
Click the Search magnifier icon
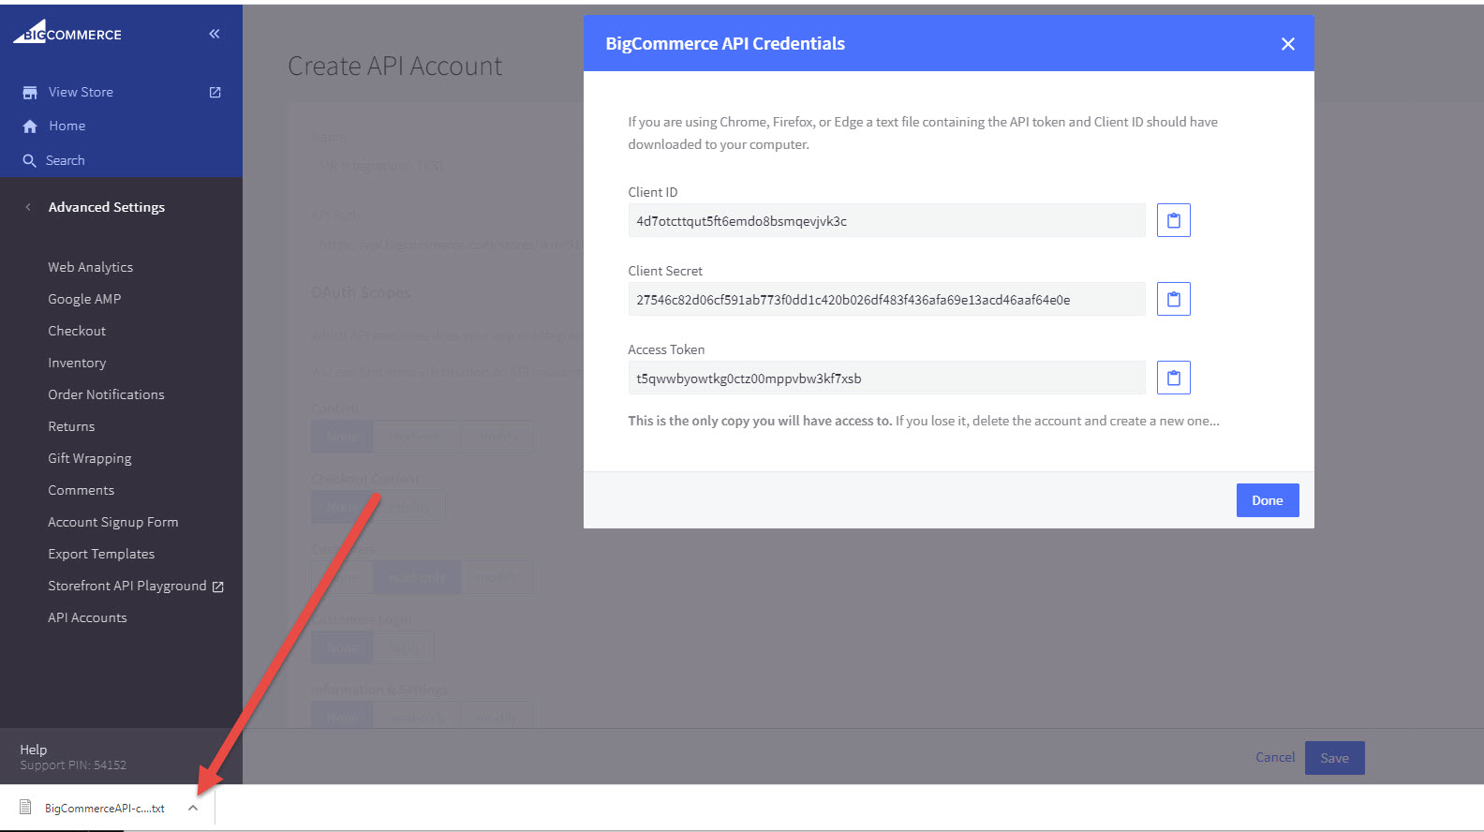tap(30, 160)
